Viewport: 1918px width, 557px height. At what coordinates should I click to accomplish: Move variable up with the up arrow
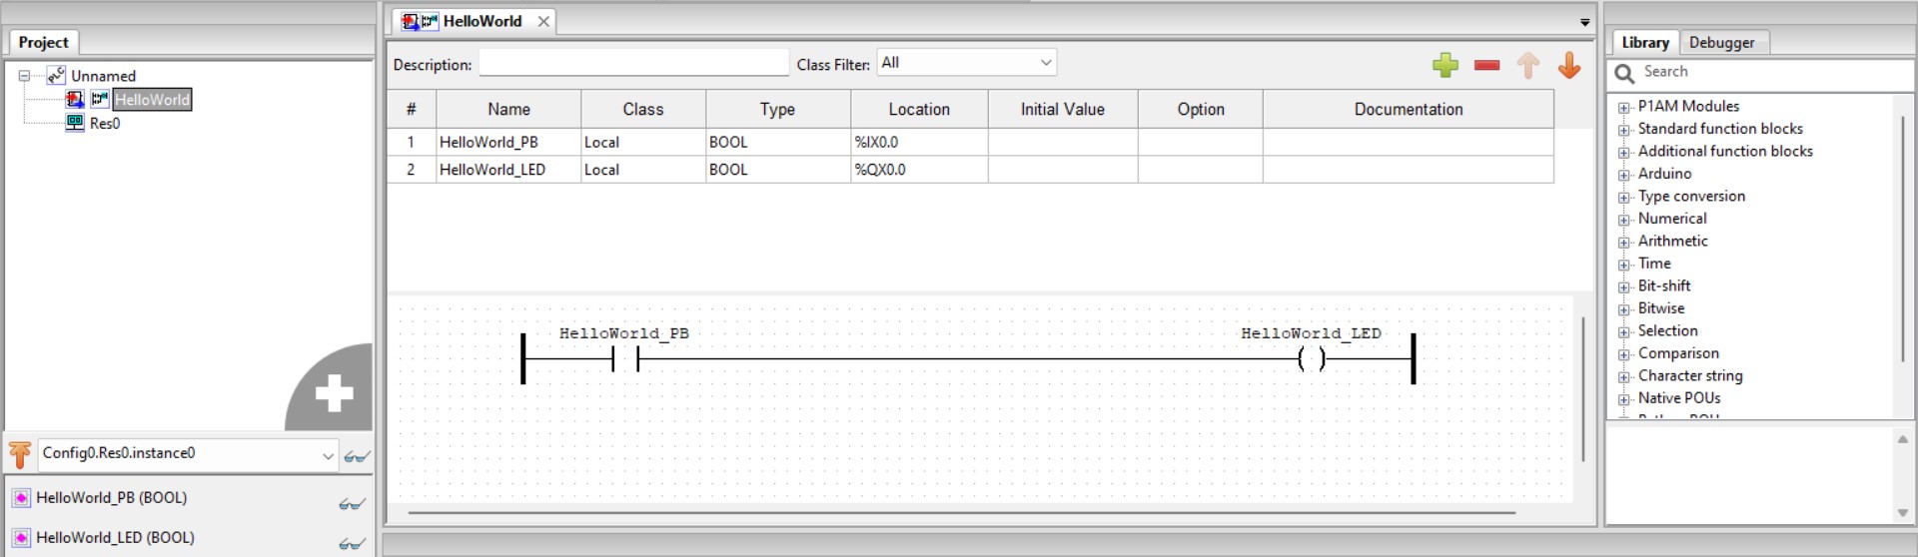coord(1527,66)
